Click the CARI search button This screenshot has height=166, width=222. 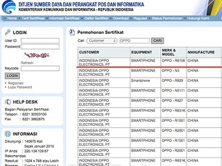(158, 41)
